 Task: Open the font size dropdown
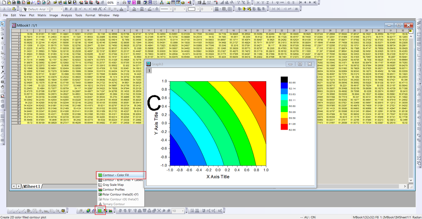[62, 9]
